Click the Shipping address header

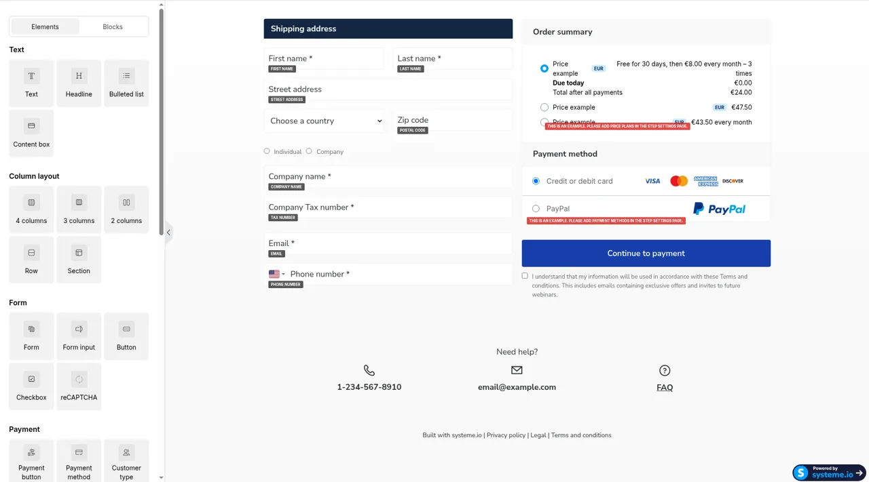point(388,28)
